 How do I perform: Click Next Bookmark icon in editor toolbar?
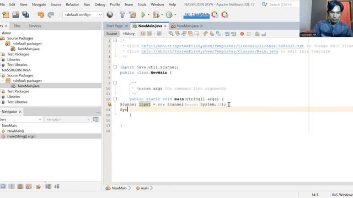point(212,34)
